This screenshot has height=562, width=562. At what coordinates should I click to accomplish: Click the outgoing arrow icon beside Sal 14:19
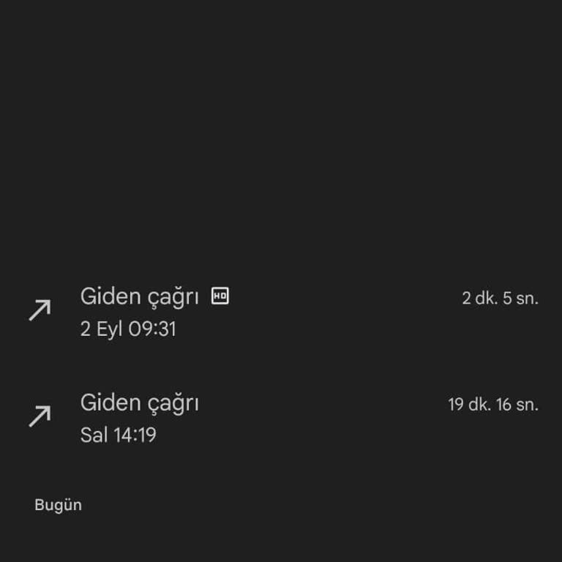[40, 416]
